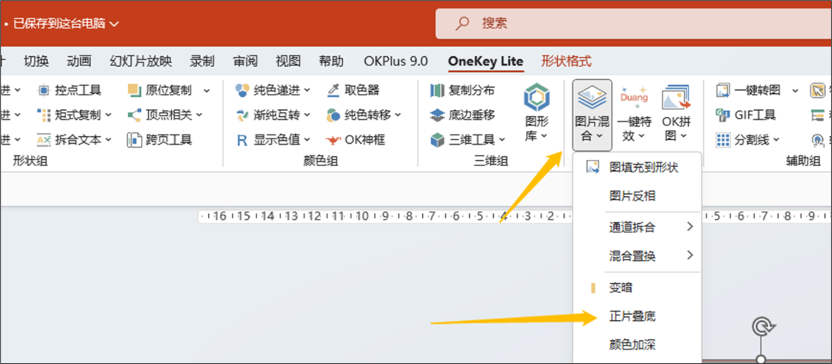
Task: Select the 一键转图 tool
Action: pyautogui.click(x=750, y=91)
